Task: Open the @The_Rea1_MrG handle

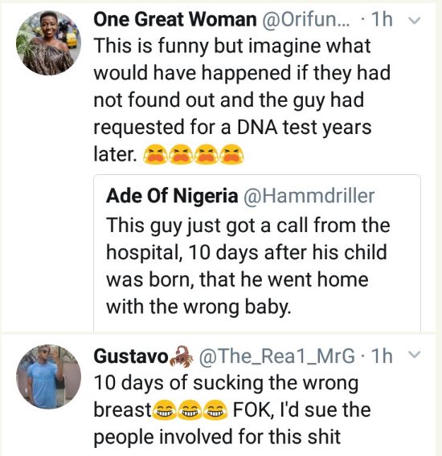Action: point(277,356)
